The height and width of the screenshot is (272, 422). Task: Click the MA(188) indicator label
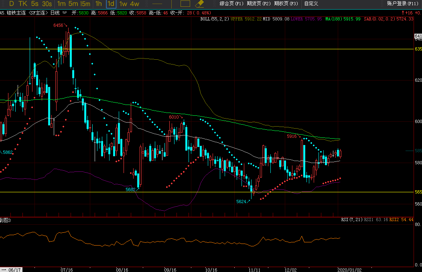point(333,19)
